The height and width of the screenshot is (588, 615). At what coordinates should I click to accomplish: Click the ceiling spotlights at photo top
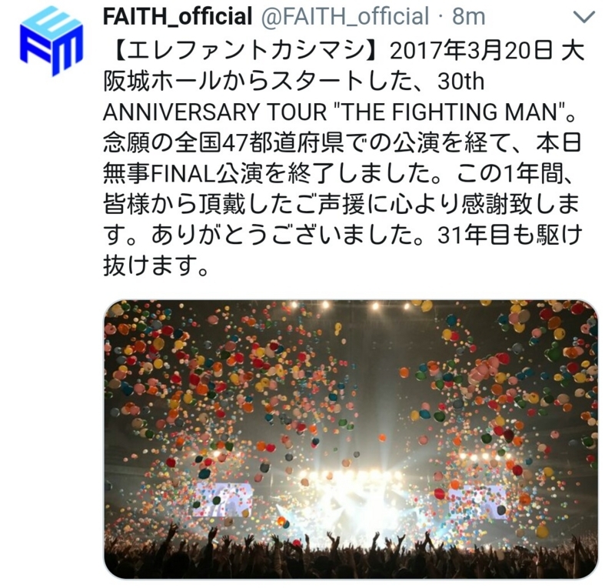click(350, 306)
